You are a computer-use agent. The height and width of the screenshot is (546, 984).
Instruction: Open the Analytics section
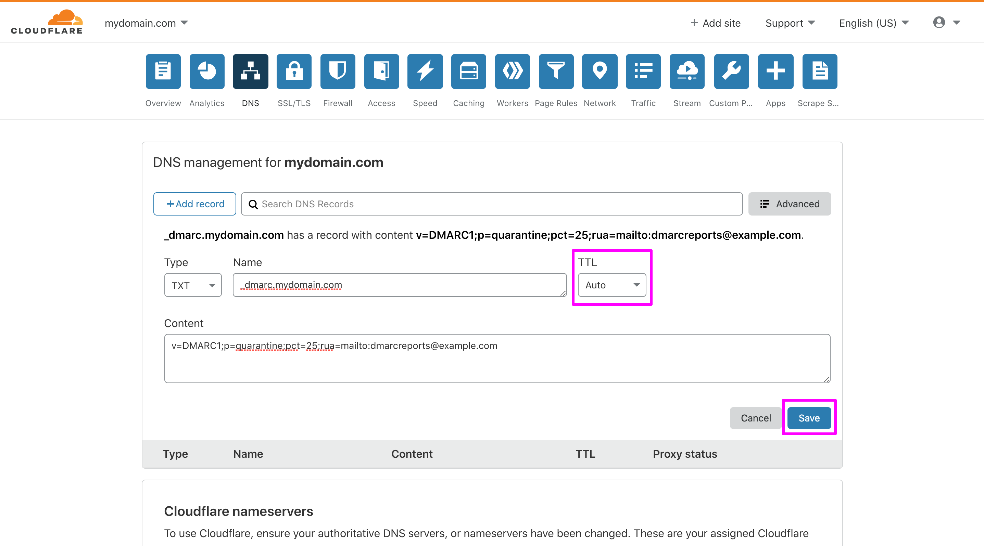(207, 71)
